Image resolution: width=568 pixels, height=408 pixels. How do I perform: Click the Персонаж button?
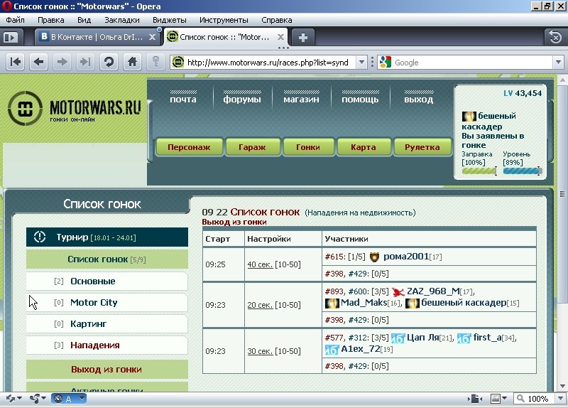189,147
